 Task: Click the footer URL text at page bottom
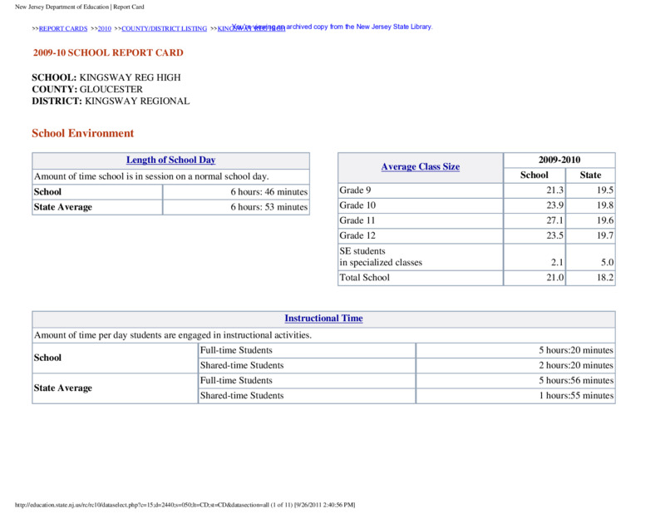185,505
